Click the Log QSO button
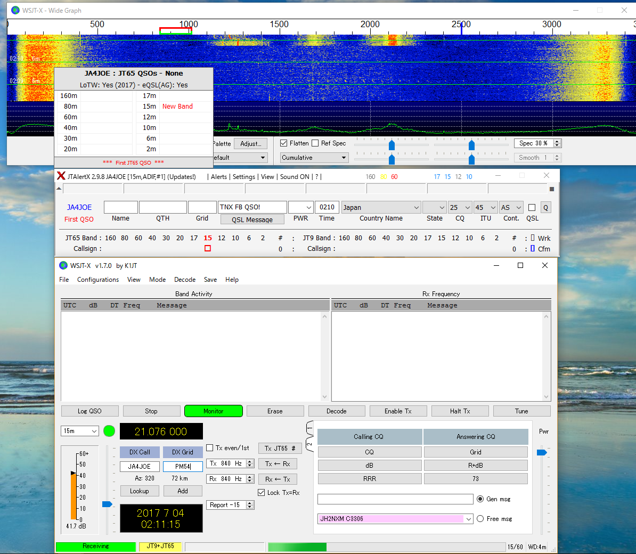Viewport: 636px width, 554px height. [89, 411]
